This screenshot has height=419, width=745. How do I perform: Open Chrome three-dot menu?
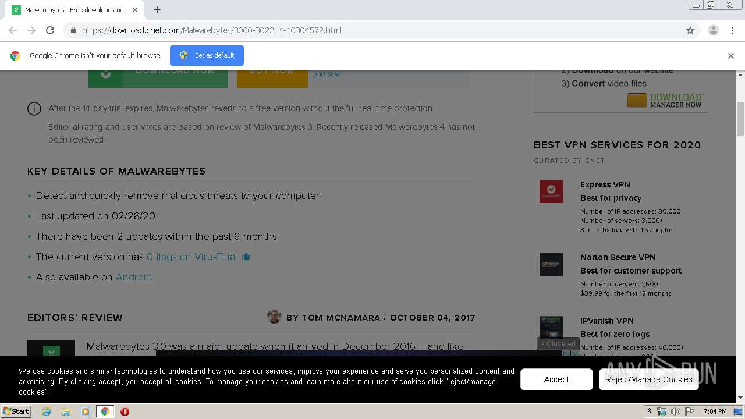tap(732, 30)
